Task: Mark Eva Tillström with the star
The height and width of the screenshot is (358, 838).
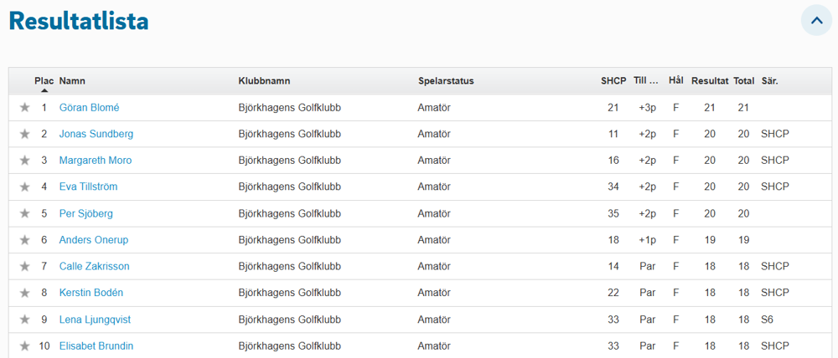Action: 25,187
